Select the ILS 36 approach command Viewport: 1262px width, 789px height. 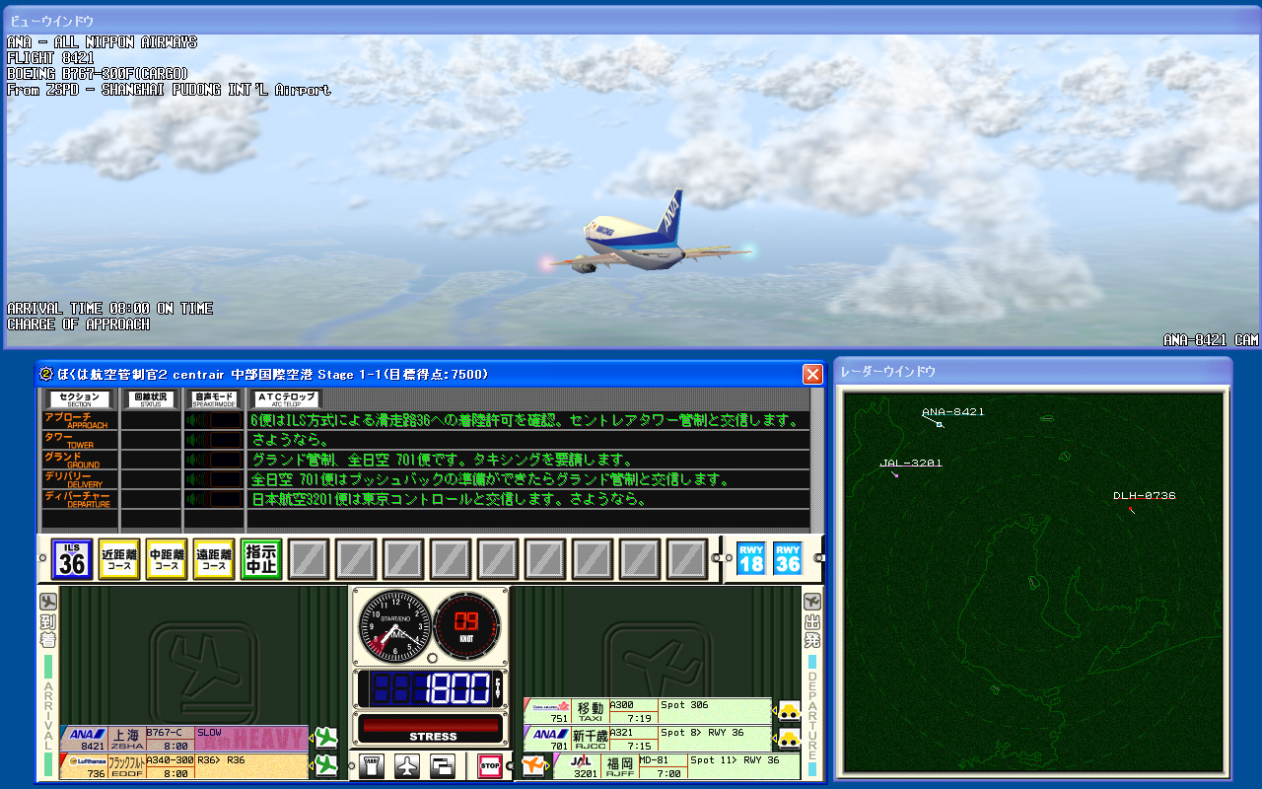72,559
